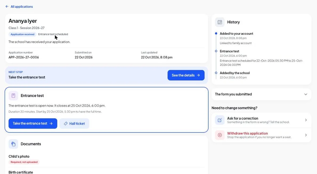
Task: Click the Last updated value 22 Oct 2026, 8:08 pm
Action: click(157, 57)
